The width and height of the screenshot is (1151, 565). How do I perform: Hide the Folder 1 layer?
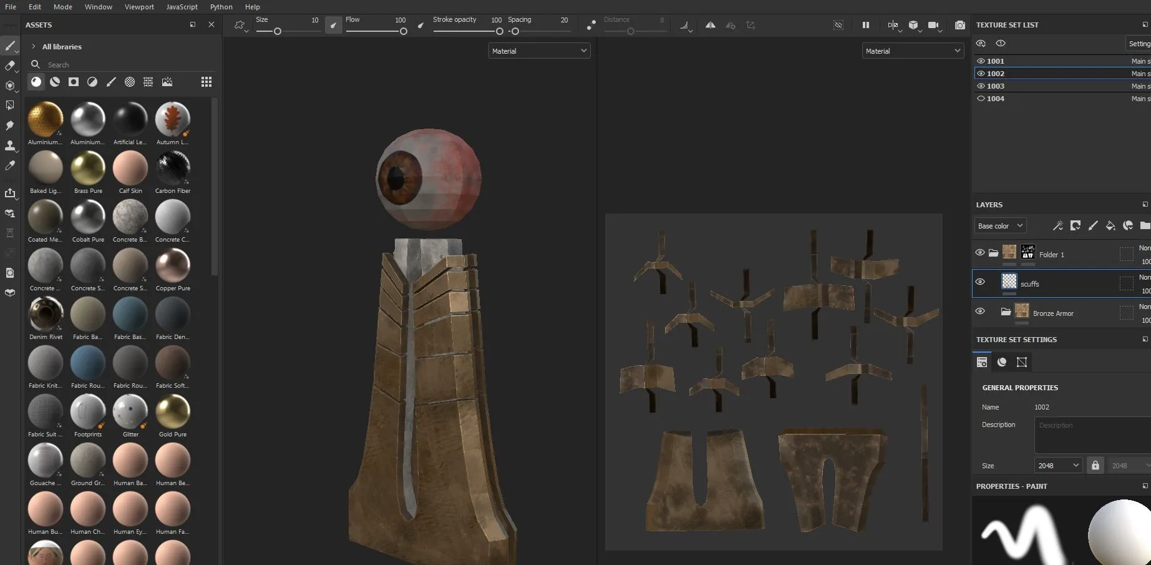click(x=980, y=253)
